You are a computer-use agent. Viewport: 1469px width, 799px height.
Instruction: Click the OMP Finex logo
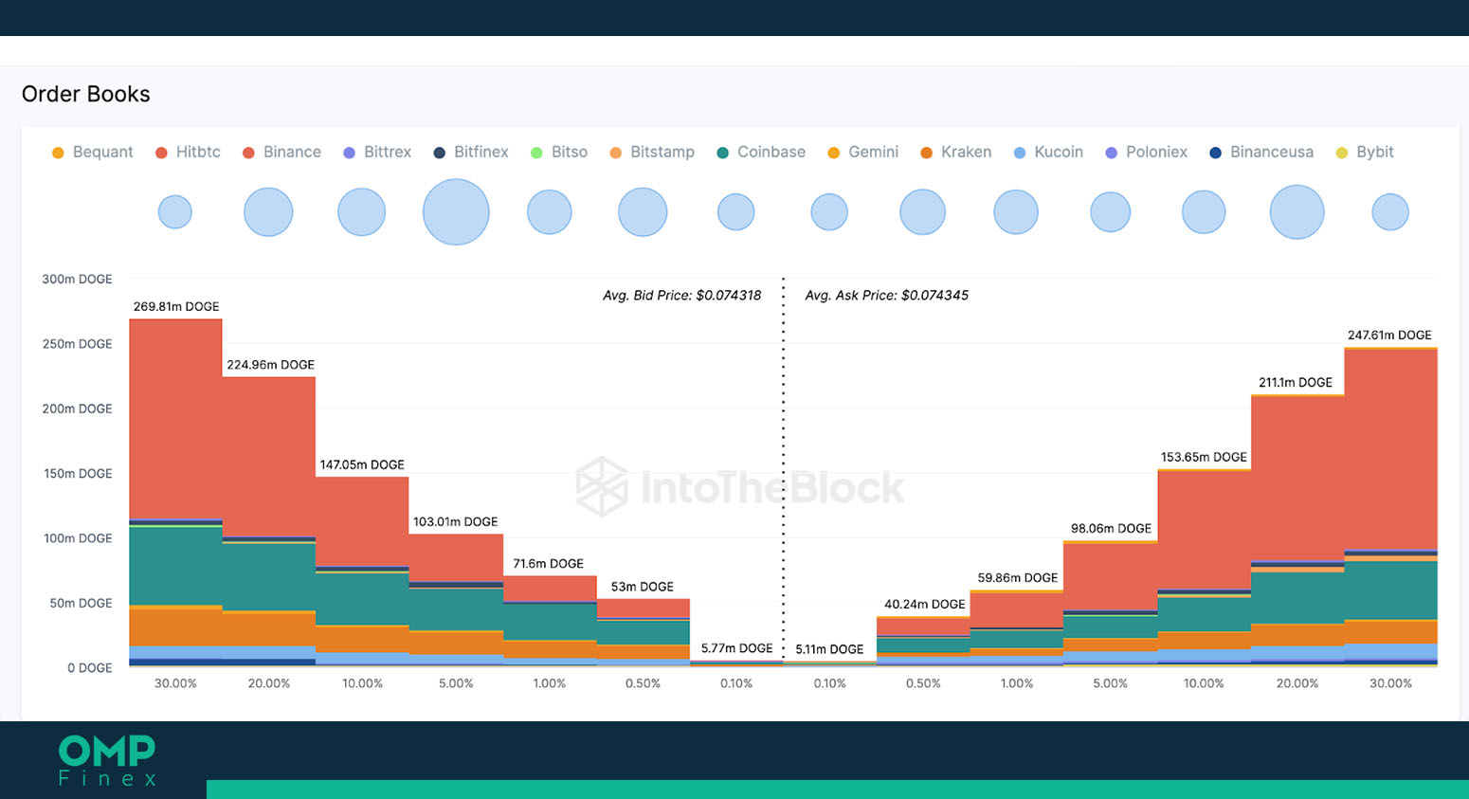tap(107, 761)
